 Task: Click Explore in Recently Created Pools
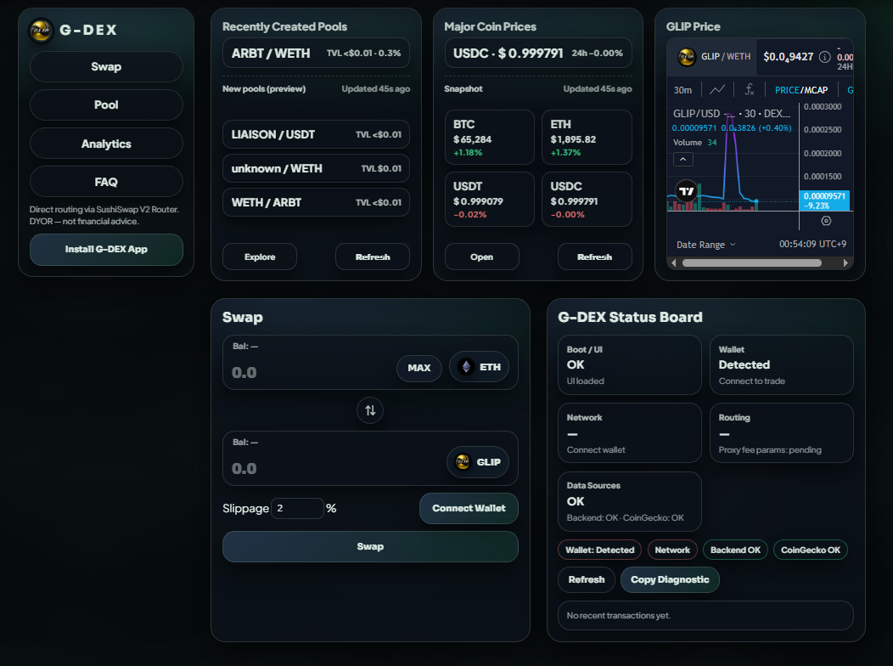[x=260, y=257]
